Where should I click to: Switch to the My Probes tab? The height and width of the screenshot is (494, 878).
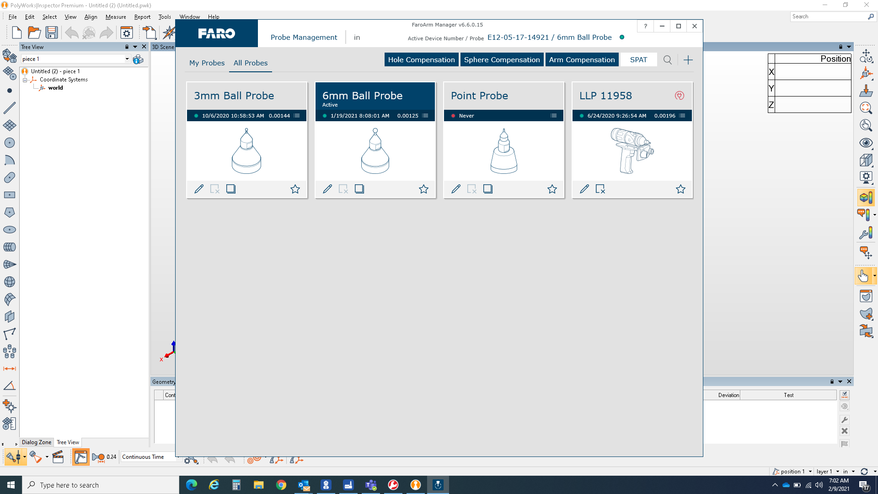click(x=207, y=63)
